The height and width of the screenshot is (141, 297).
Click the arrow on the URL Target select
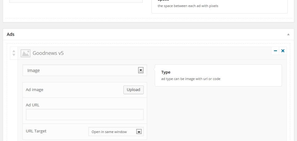(139, 132)
